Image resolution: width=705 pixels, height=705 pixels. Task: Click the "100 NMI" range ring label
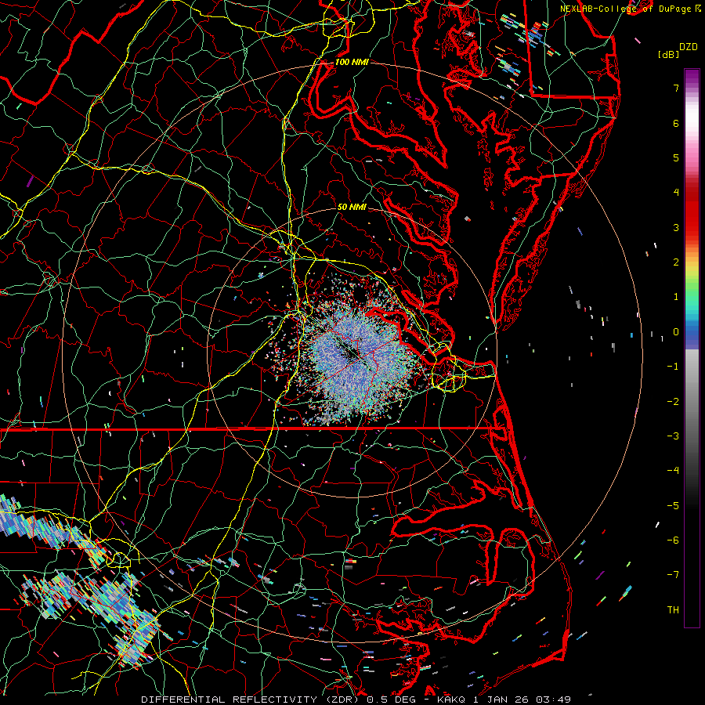pos(352,62)
